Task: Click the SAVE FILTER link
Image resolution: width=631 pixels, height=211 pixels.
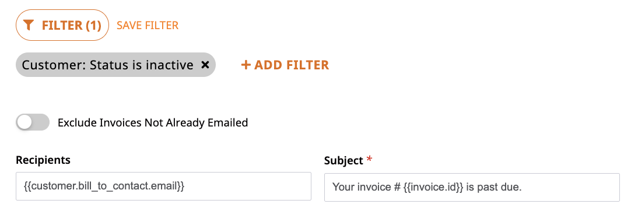Action: click(x=148, y=25)
